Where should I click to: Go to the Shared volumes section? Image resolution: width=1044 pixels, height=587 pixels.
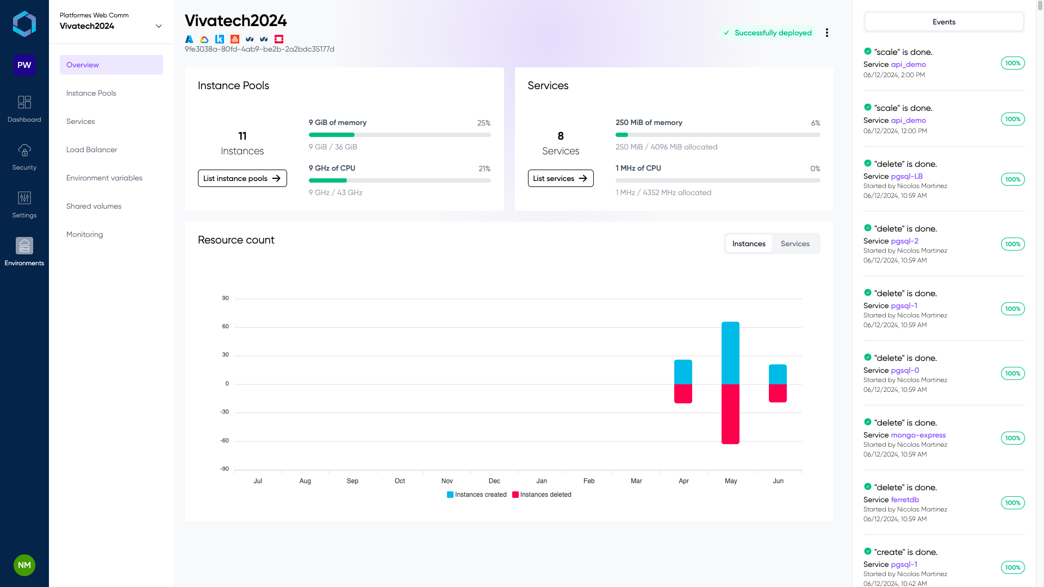click(94, 206)
